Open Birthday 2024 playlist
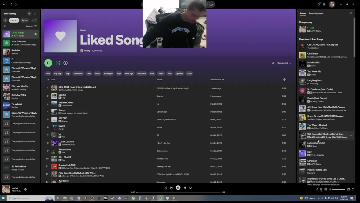 click(x=21, y=97)
